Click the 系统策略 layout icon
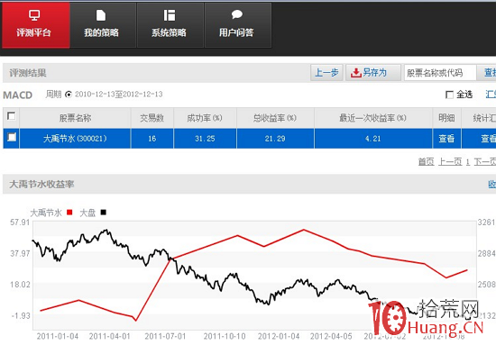 point(170,14)
